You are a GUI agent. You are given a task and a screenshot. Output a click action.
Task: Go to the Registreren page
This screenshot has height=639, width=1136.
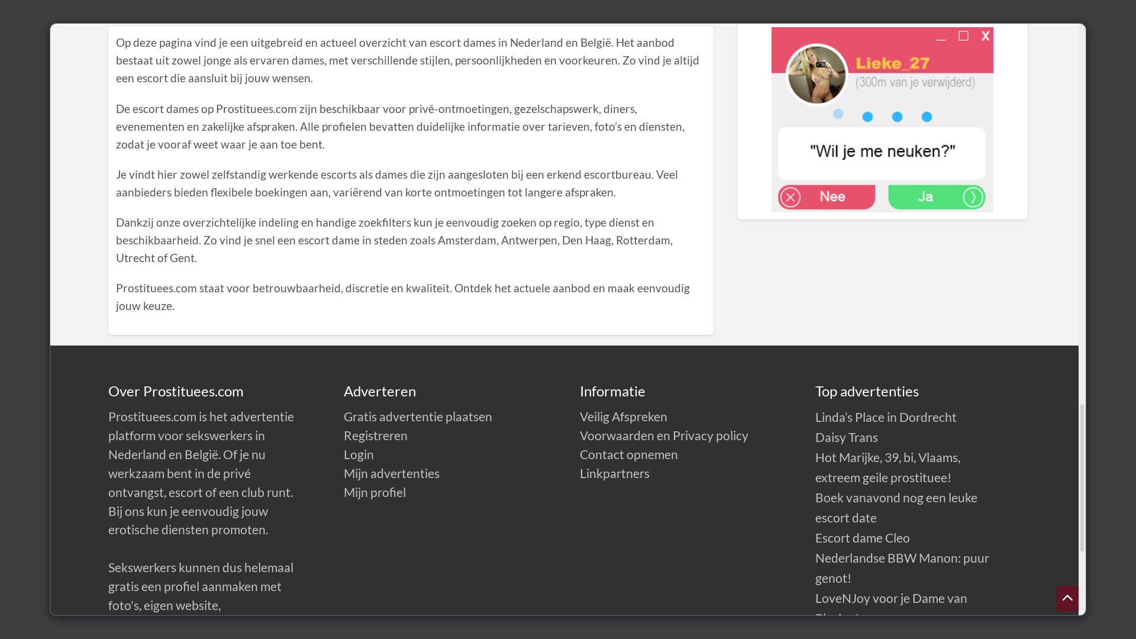click(376, 435)
